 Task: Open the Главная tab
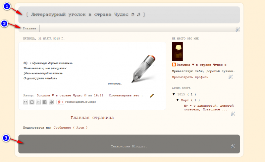[29, 28]
